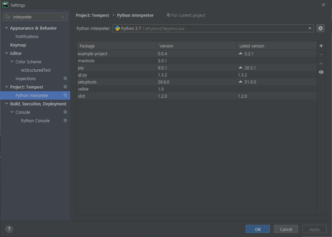Sort by Package column header
The image size is (332, 237).
(x=117, y=46)
